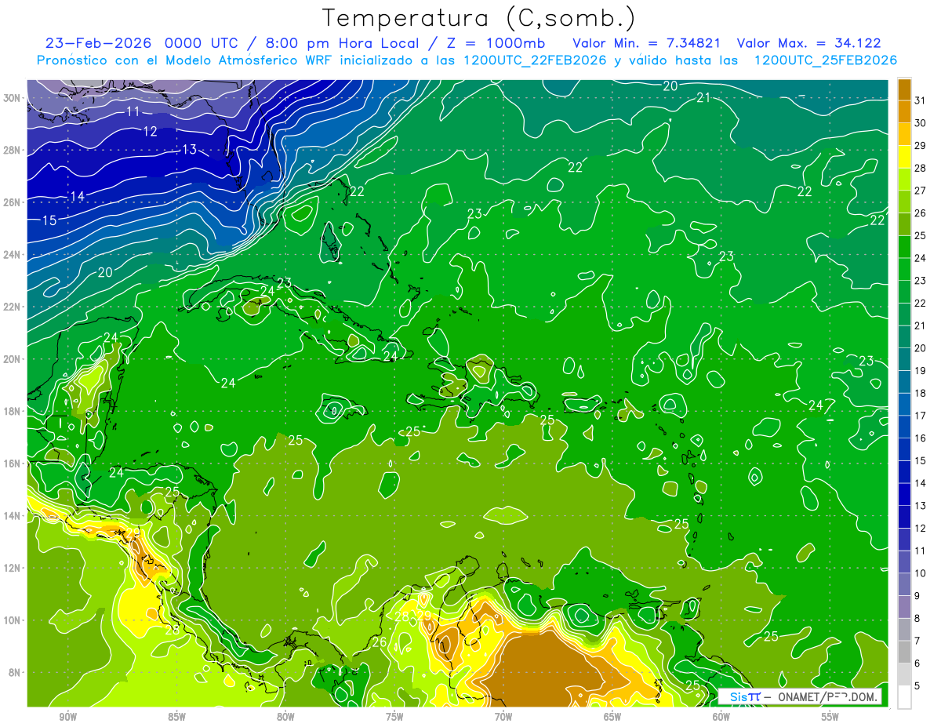The width and height of the screenshot is (941, 727).
Task: Click the white bottom swatch of color scale
Action: (x=904, y=696)
